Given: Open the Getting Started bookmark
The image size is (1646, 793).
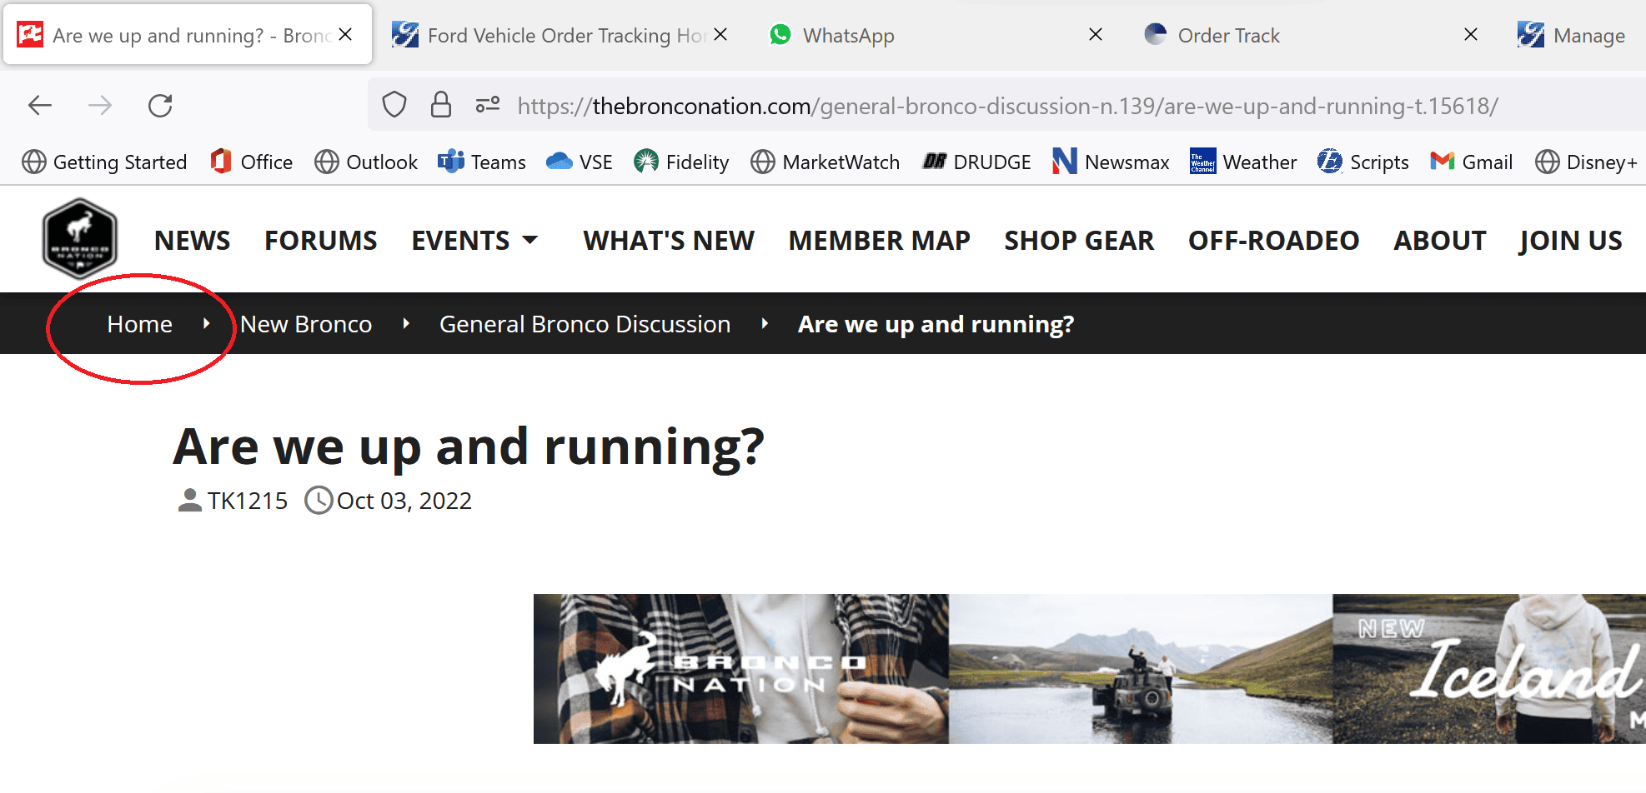Looking at the screenshot, I should [104, 162].
